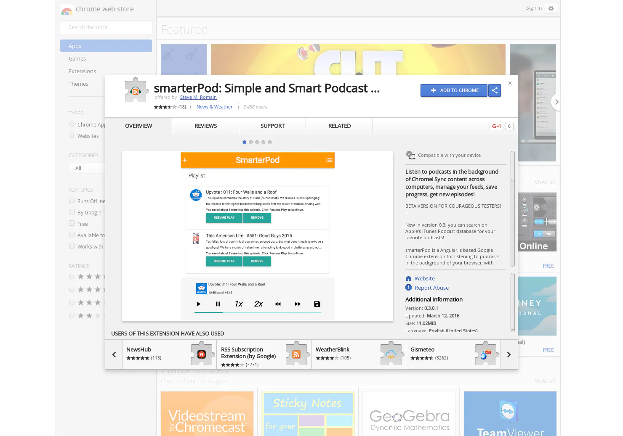Toggle the Available for Android checkbox
The width and height of the screenshot is (623, 436).
72,235
